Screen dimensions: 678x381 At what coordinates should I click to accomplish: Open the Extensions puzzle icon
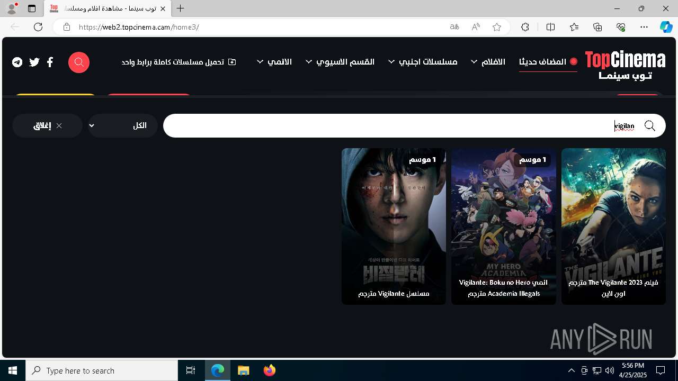(x=525, y=27)
